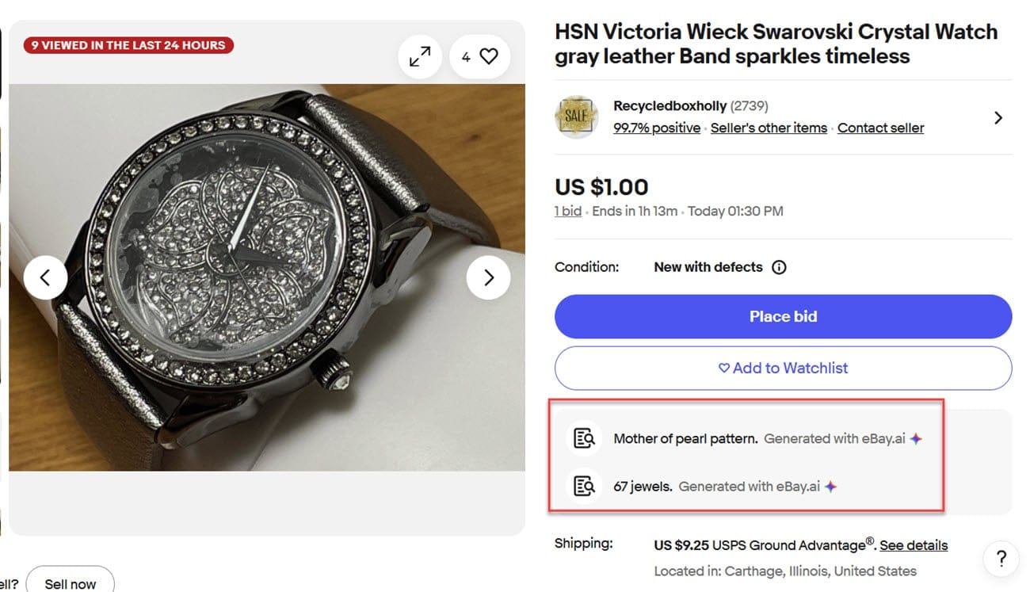Open shipping See details link

tap(914, 545)
